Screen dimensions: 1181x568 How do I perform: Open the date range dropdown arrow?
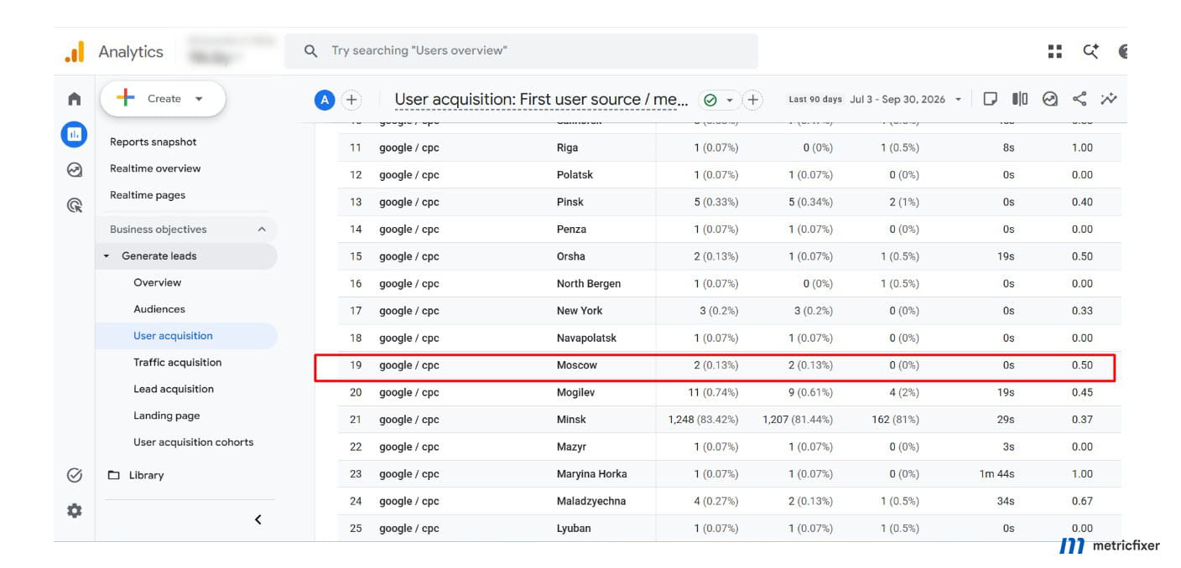[958, 100]
